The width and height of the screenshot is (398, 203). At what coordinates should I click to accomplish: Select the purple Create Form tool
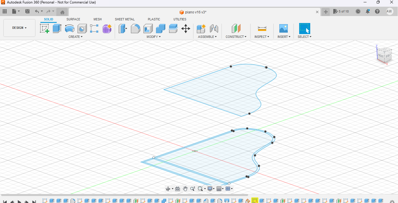pyautogui.click(x=107, y=29)
